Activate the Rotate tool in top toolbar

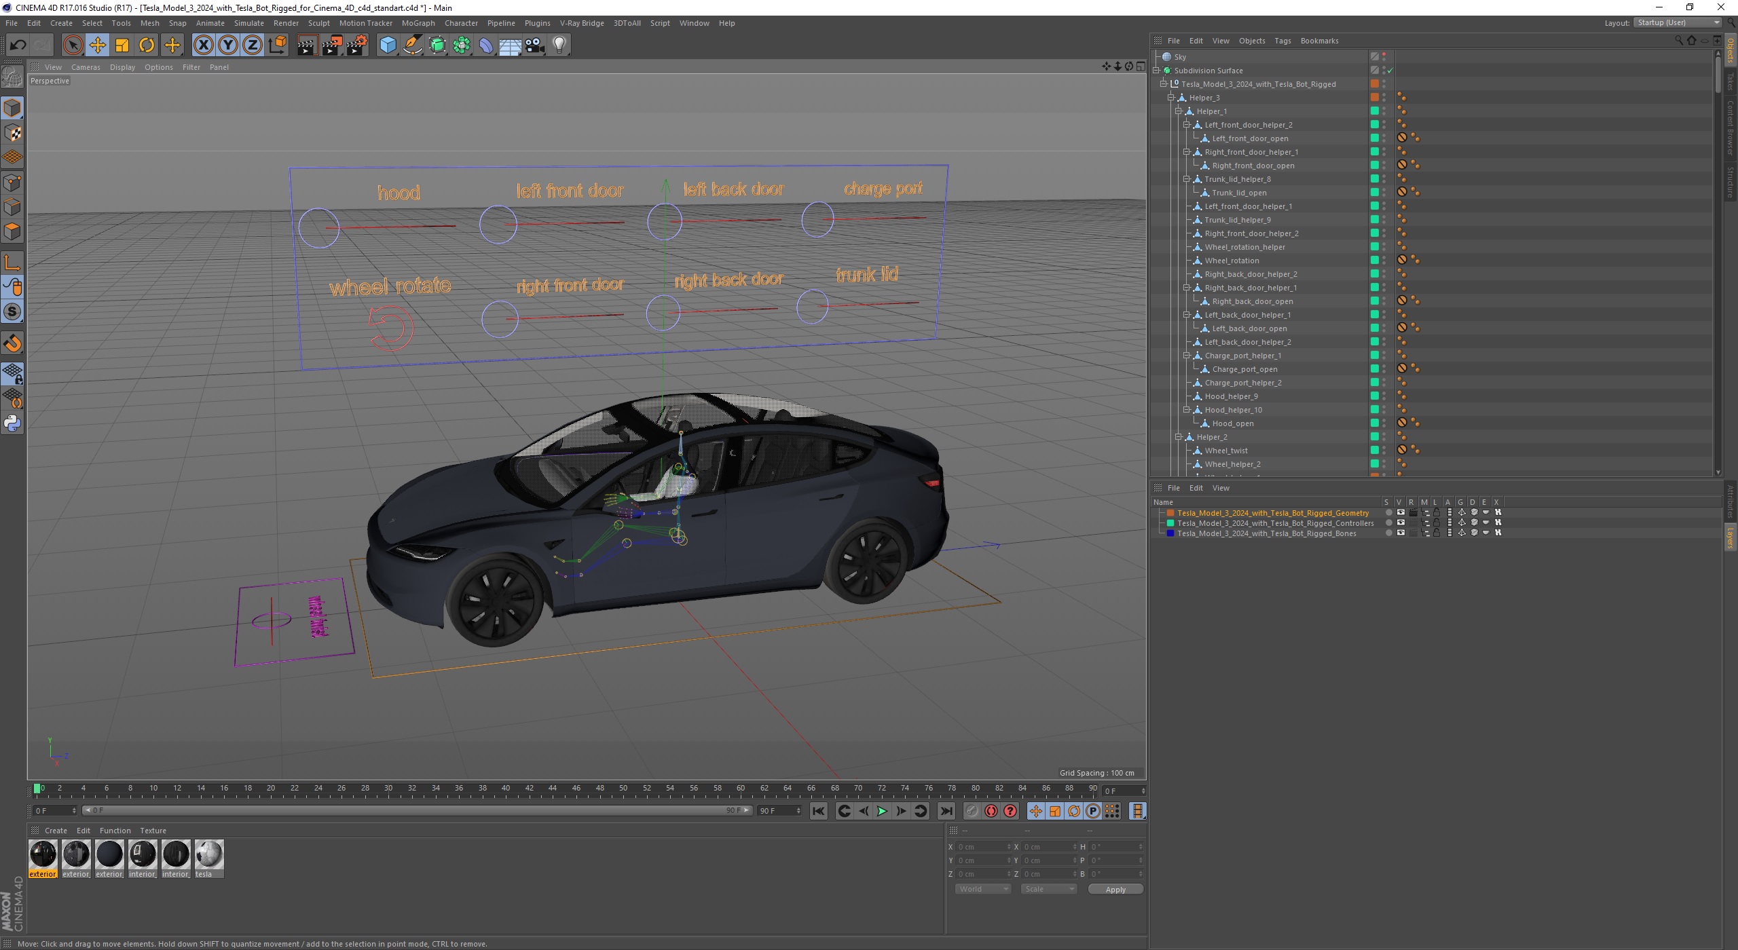point(147,45)
